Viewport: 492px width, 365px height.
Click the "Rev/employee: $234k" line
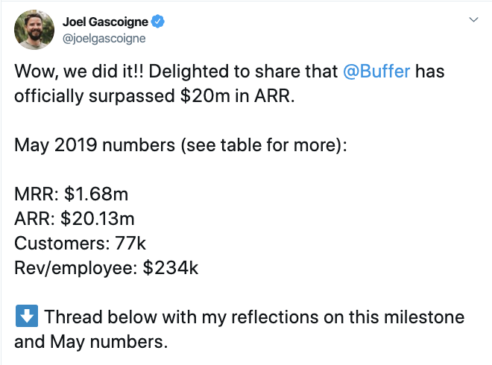pyautogui.click(x=107, y=268)
